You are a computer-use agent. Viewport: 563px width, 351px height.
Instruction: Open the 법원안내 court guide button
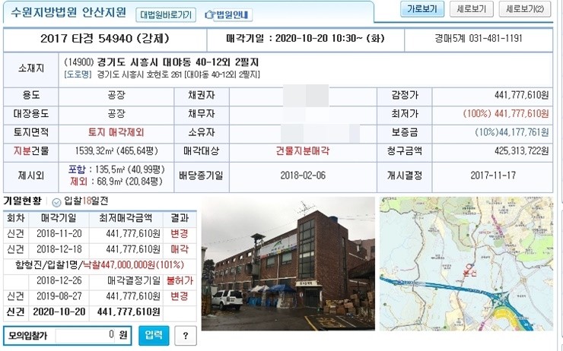pos(228,14)
